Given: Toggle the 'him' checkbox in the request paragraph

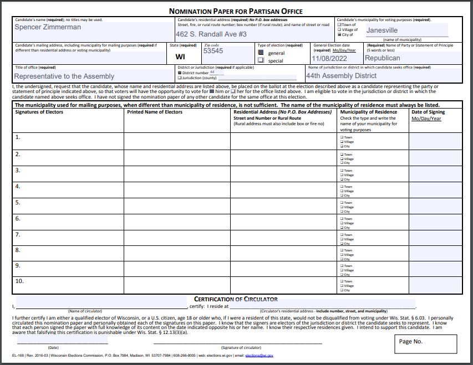Looking at the screenshot, I should (212, 91).
